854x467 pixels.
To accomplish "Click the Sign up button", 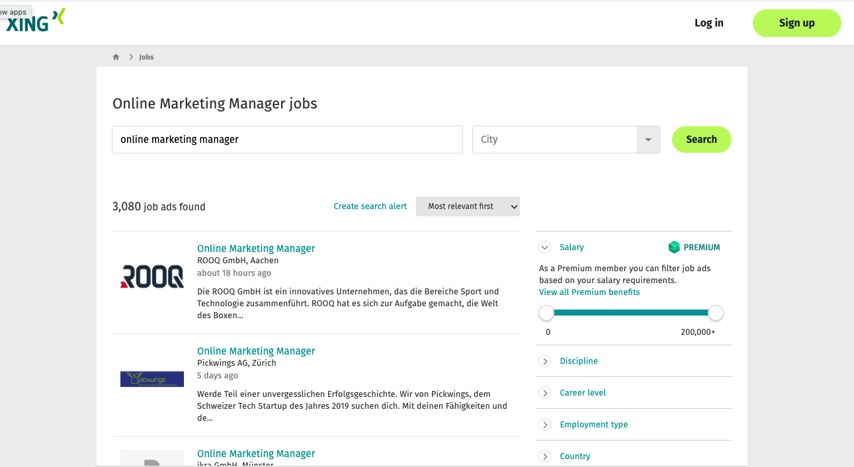I will [797, 22].
